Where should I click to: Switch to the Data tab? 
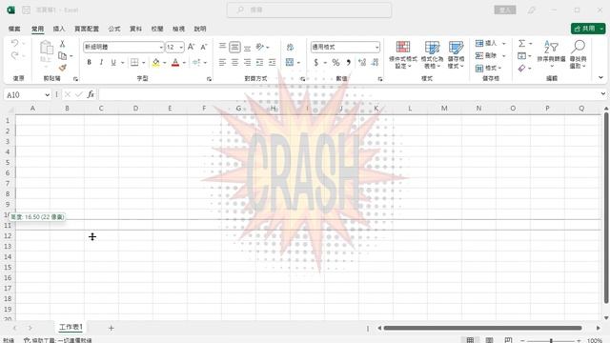[x=135, y=29]
